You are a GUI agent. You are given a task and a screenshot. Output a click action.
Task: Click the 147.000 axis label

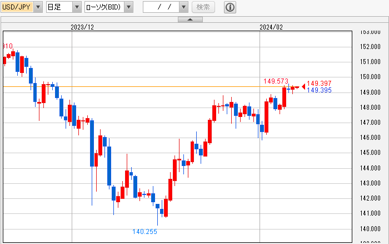coord(370,123)
